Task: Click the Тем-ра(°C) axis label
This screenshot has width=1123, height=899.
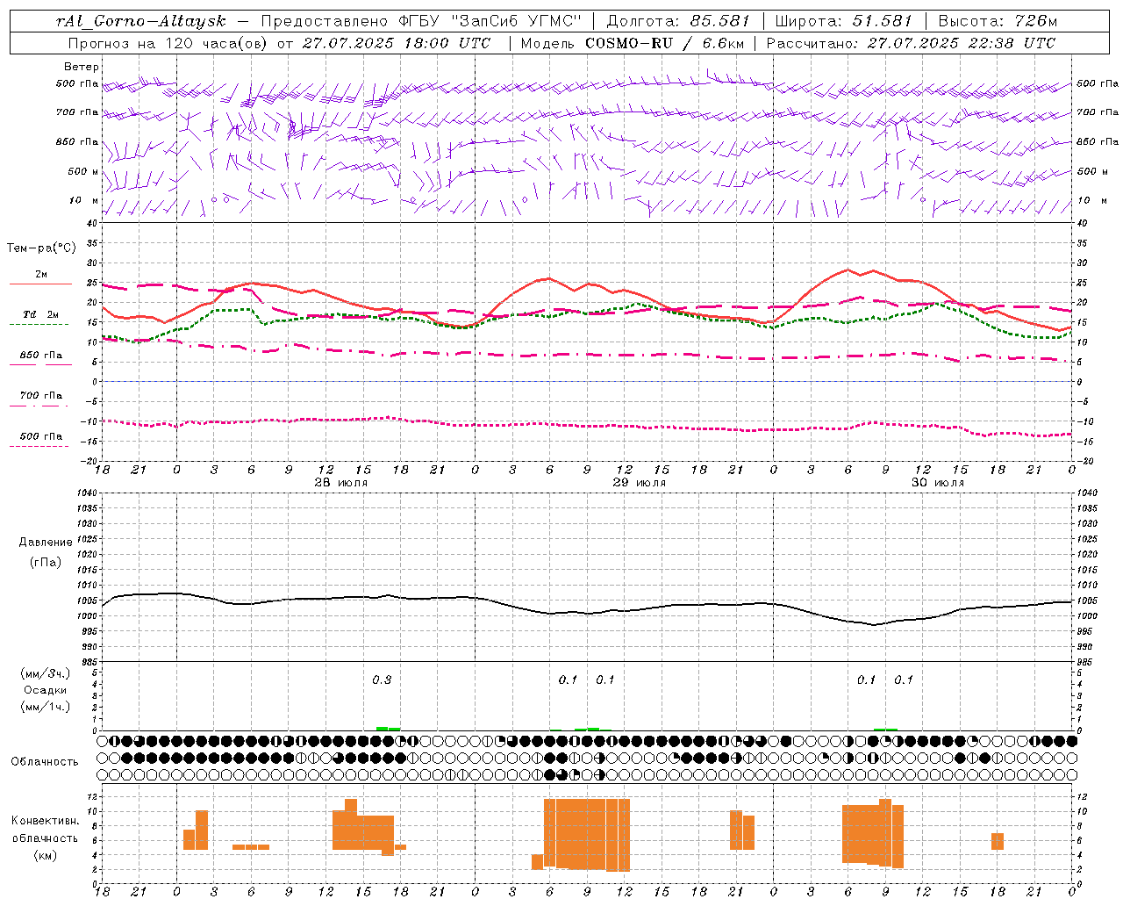Action: 41,248
